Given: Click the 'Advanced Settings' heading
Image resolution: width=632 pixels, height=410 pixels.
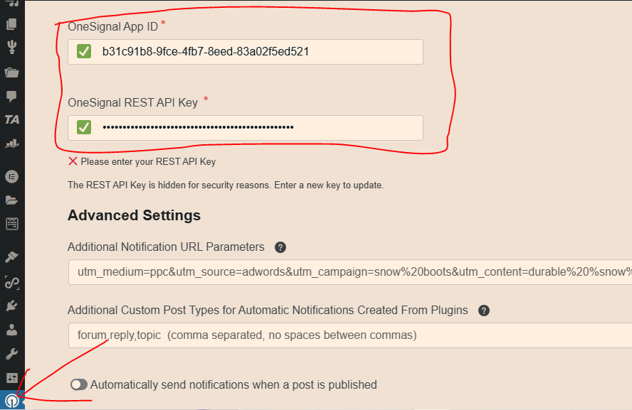Looking at the screenshot, I should pos(134,215).
